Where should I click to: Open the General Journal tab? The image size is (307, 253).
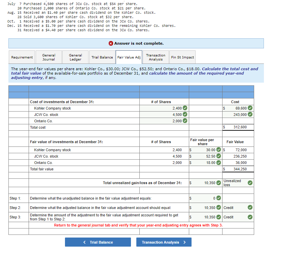point(48,57)
